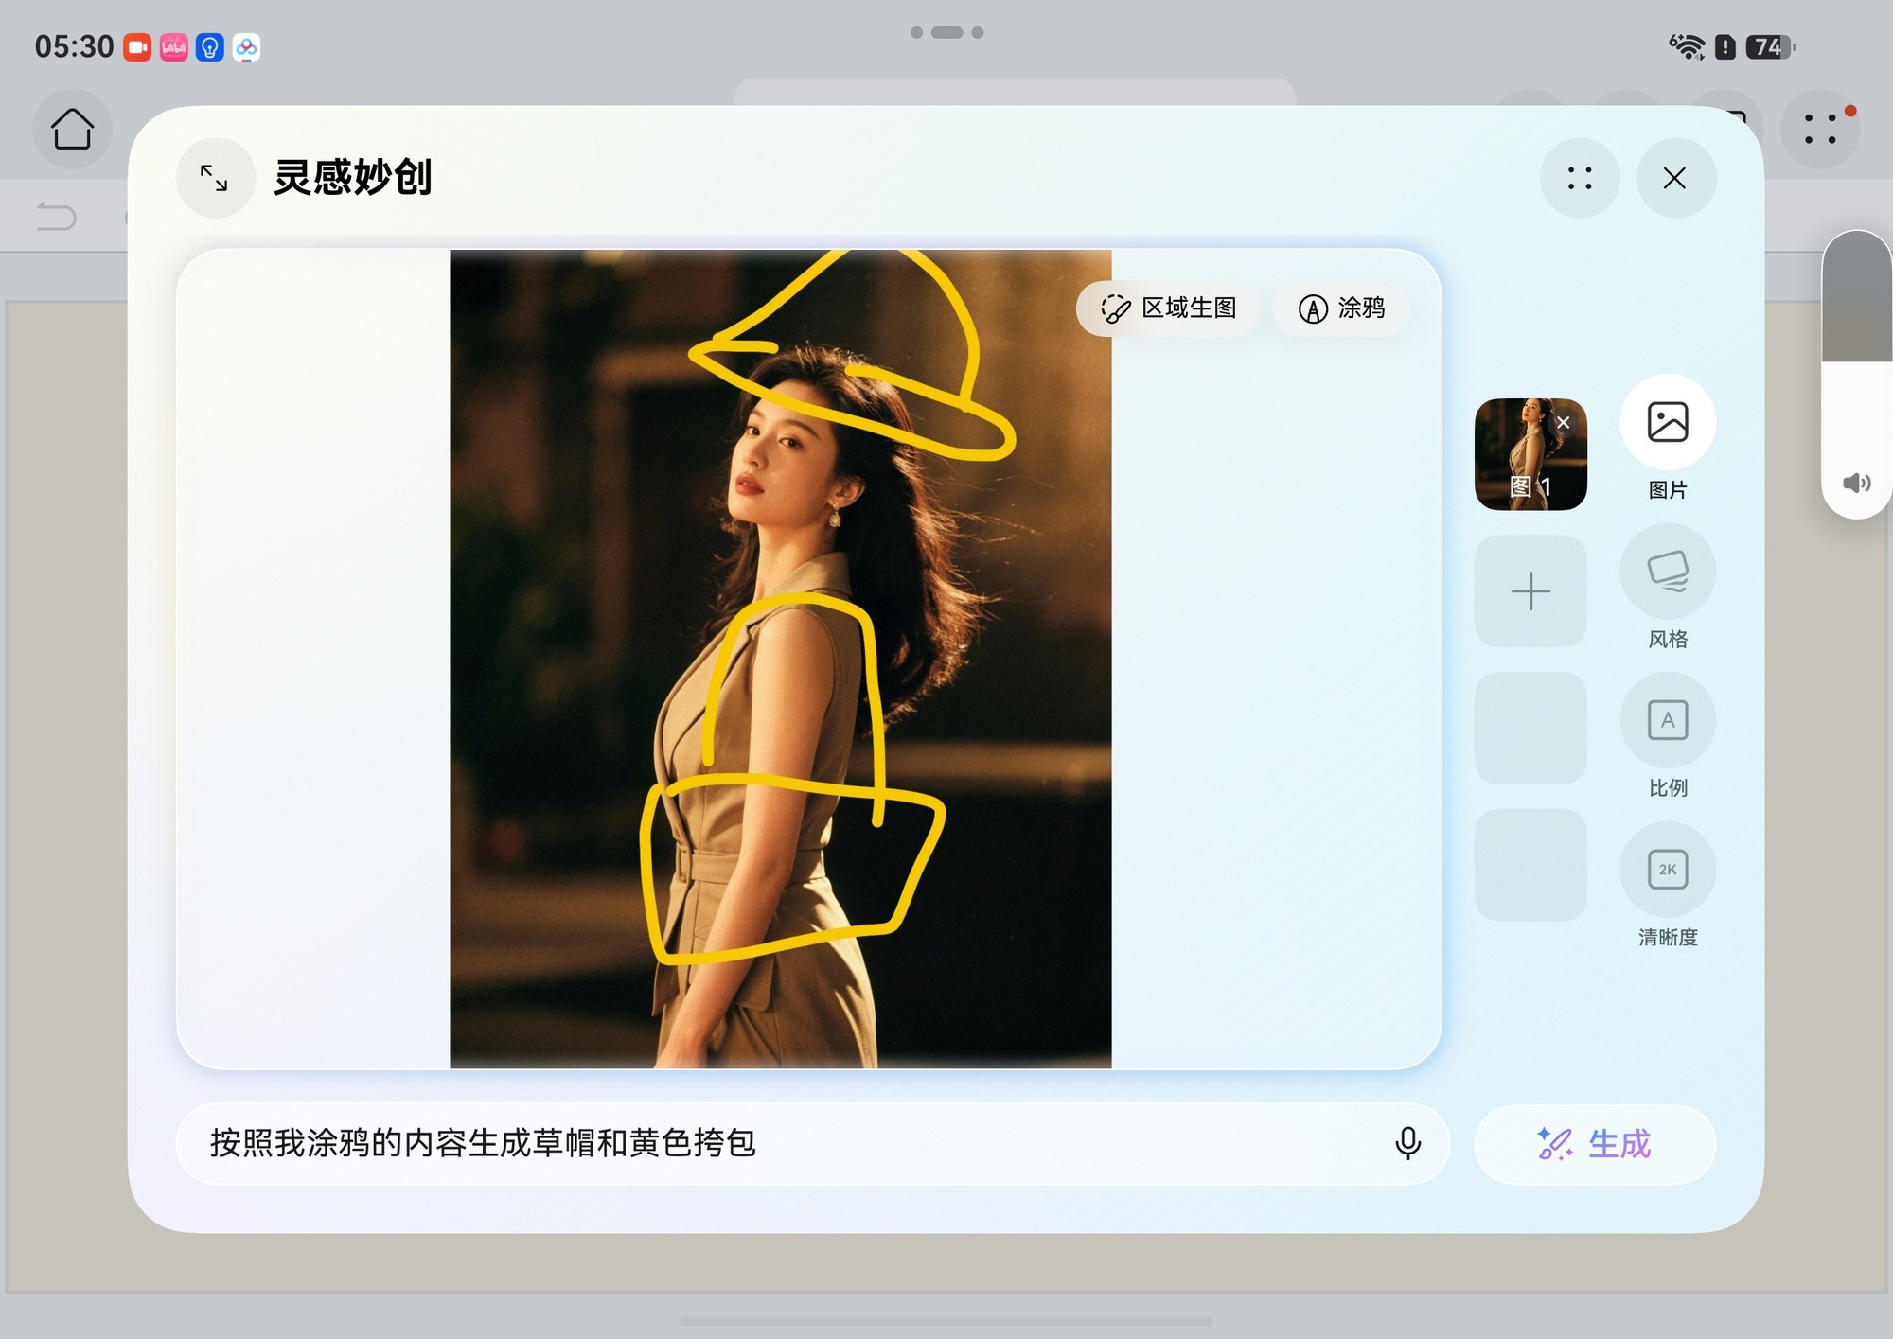Close the 灵感妙创 dialog
The height and width of the screenshot is (1339, 1893).
click(1674, 178)
